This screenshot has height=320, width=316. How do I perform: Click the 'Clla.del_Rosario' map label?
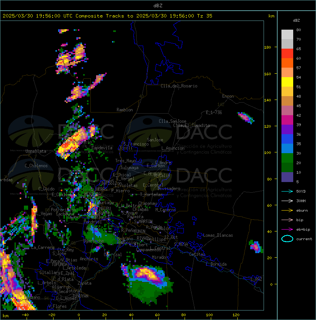tap(179, 86)
